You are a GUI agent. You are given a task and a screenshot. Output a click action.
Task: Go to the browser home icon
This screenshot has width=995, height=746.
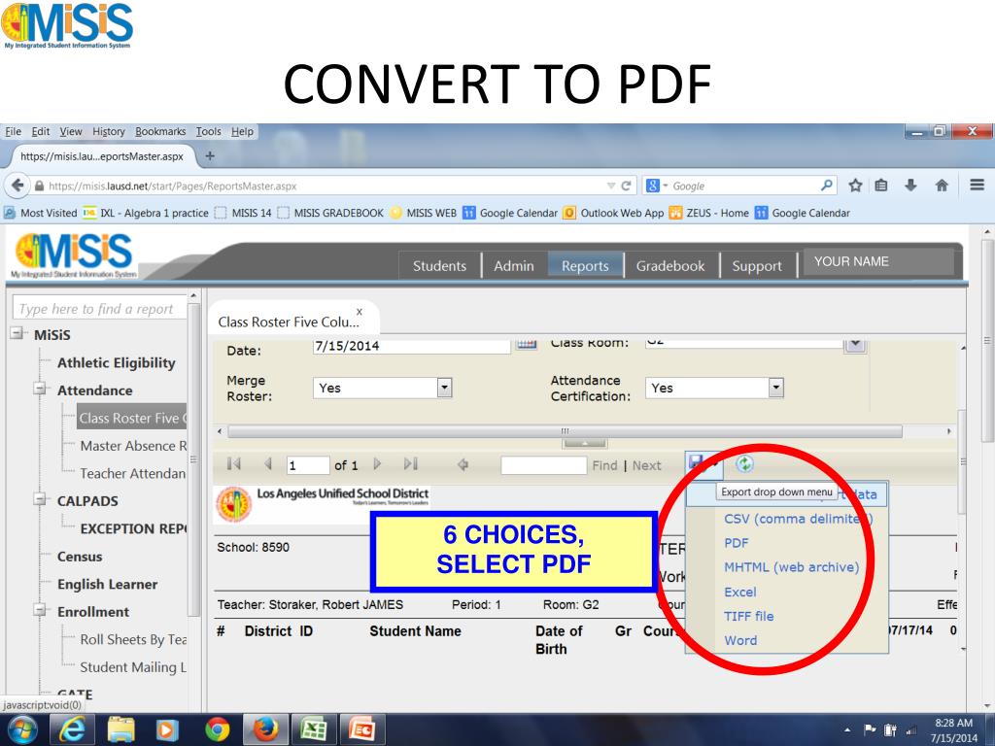(x=942, y=186)
